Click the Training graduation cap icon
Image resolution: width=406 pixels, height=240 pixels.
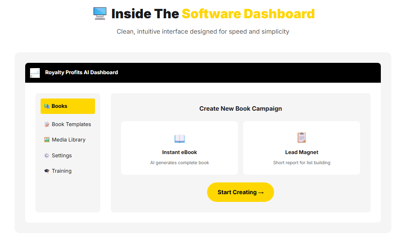47,171
